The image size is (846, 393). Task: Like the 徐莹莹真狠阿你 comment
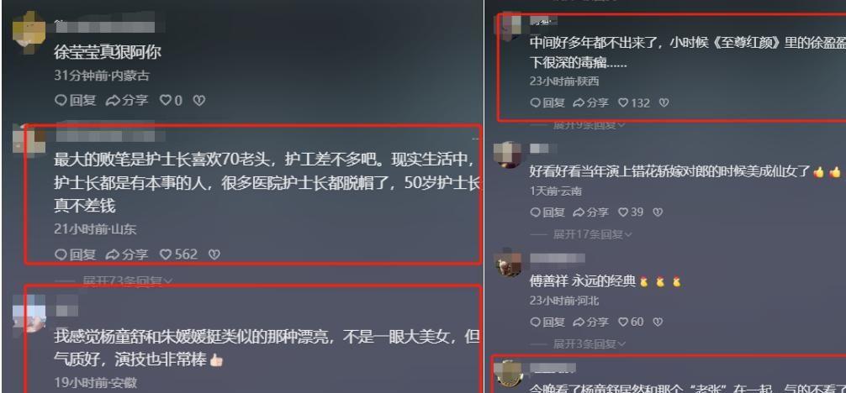(171, 100)
